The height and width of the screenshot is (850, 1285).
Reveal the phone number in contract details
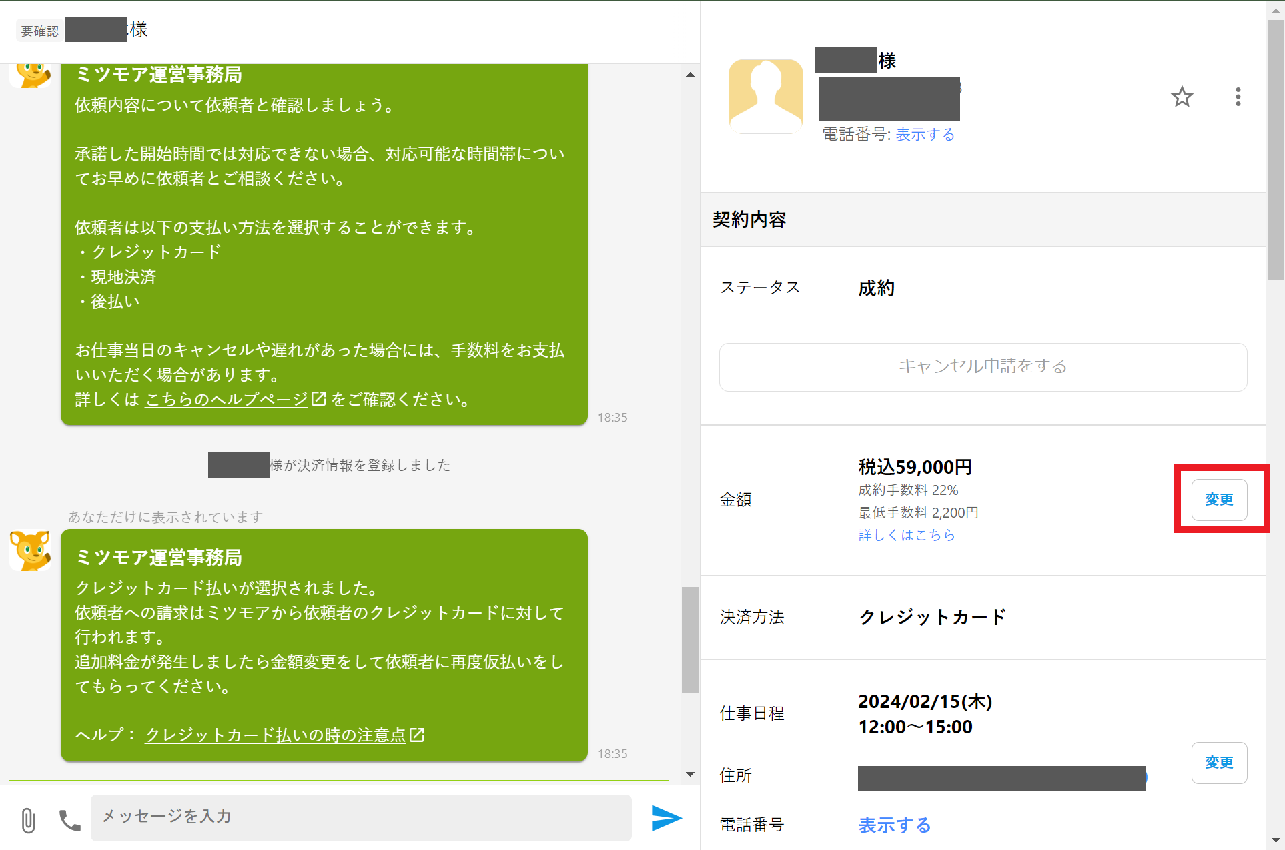[x=894, y=825]
